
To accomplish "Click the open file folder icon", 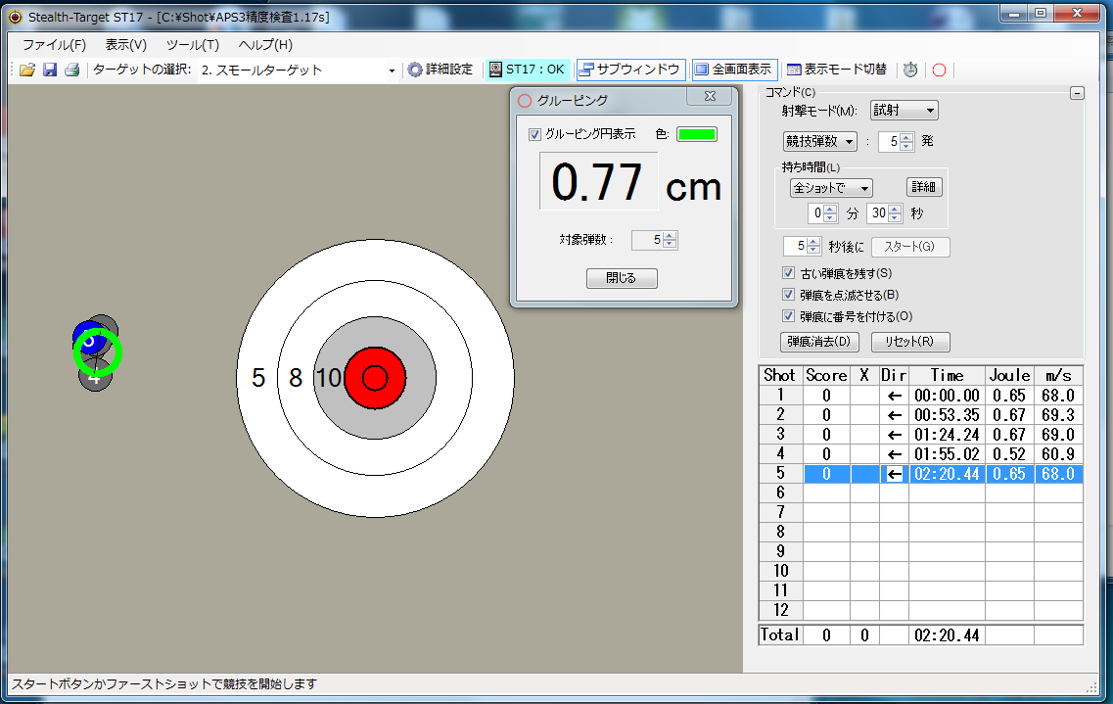I will (x=26, y=70).
